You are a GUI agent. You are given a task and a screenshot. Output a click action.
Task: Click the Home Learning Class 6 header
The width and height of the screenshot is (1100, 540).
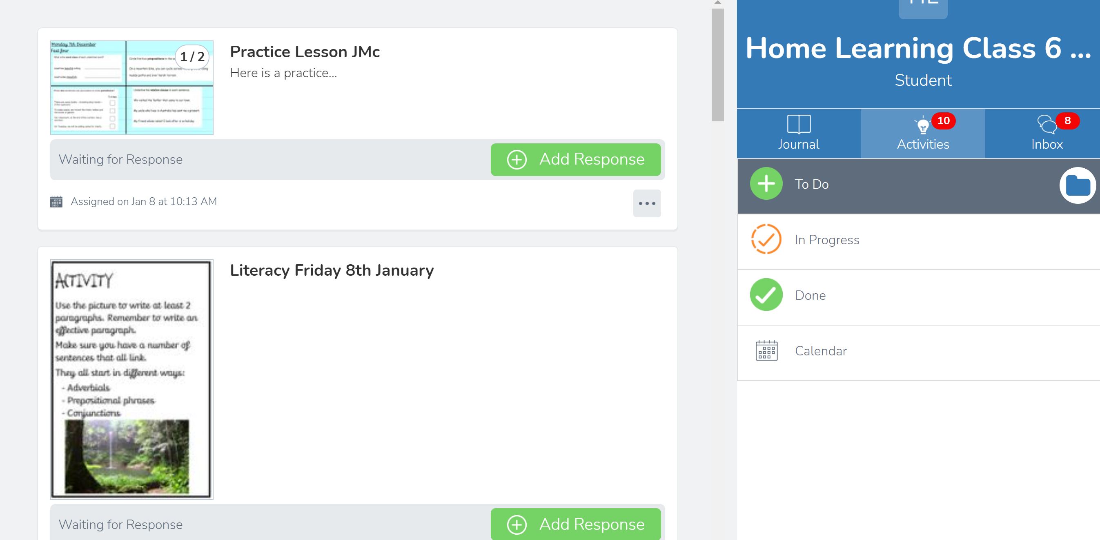coord(918,48)
